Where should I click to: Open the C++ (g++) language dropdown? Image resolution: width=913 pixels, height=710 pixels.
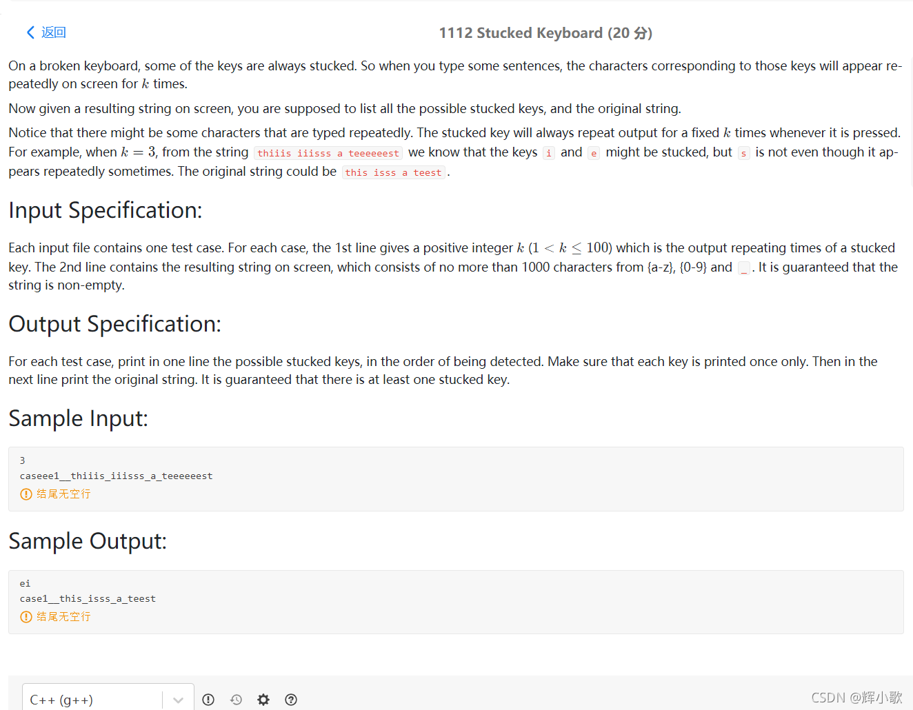coord(108,699)
